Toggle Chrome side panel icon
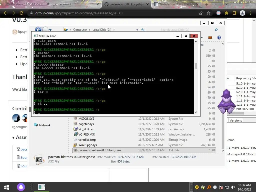This screenshot has width=256, height=192. [234, 13]
